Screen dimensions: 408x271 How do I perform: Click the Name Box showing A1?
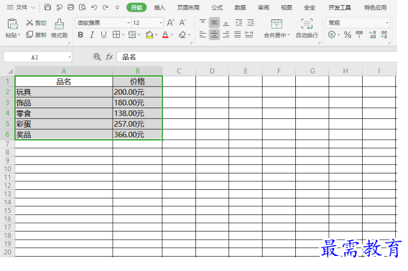click(38, 57)
